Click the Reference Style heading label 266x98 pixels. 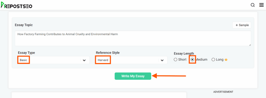click(108, 53)
